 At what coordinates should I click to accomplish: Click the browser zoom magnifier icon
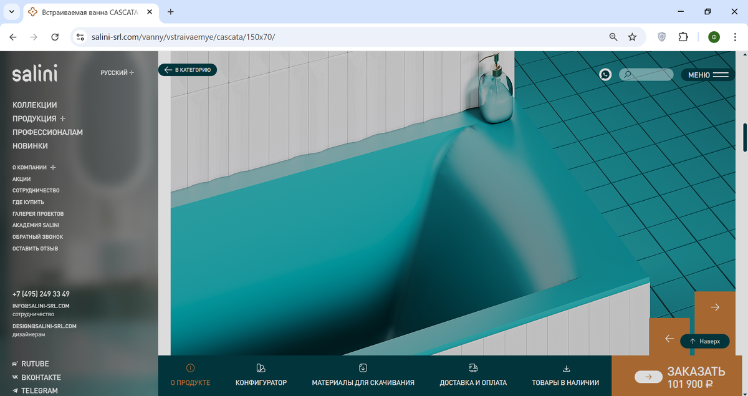(613, 37)
